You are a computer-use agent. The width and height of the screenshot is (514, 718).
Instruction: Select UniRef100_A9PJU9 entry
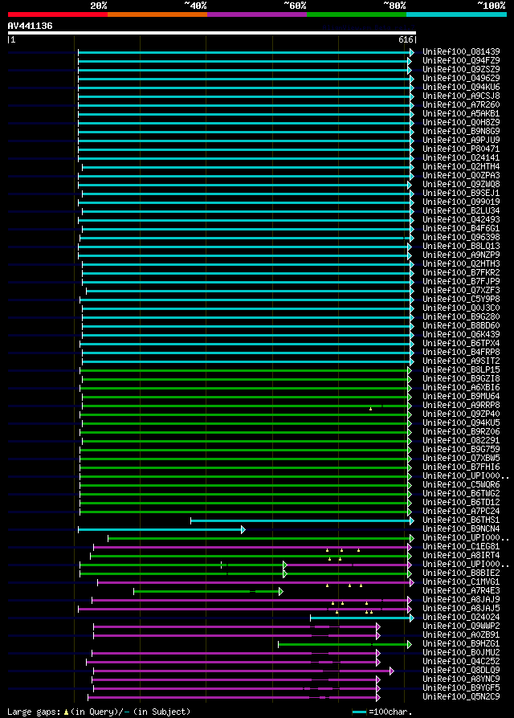[461, 140]
